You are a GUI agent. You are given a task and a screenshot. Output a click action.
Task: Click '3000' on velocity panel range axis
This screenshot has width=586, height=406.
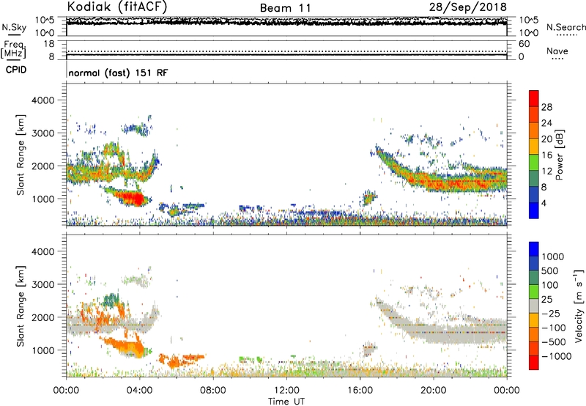click(x=42, y=284)
